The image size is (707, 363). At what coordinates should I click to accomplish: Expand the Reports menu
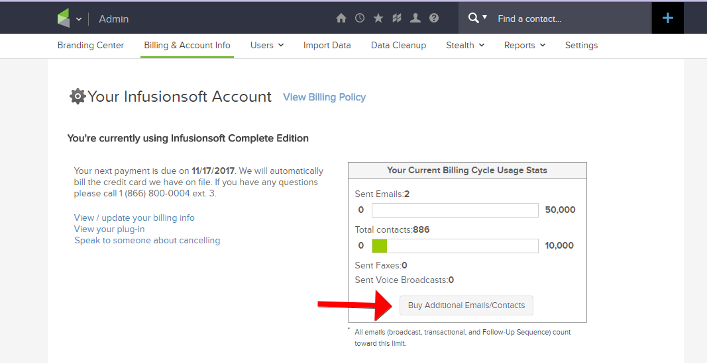(x=524, y=45)
